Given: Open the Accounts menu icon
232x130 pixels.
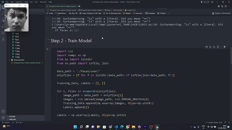Looking at the screenshot, I should click(3, 111).
